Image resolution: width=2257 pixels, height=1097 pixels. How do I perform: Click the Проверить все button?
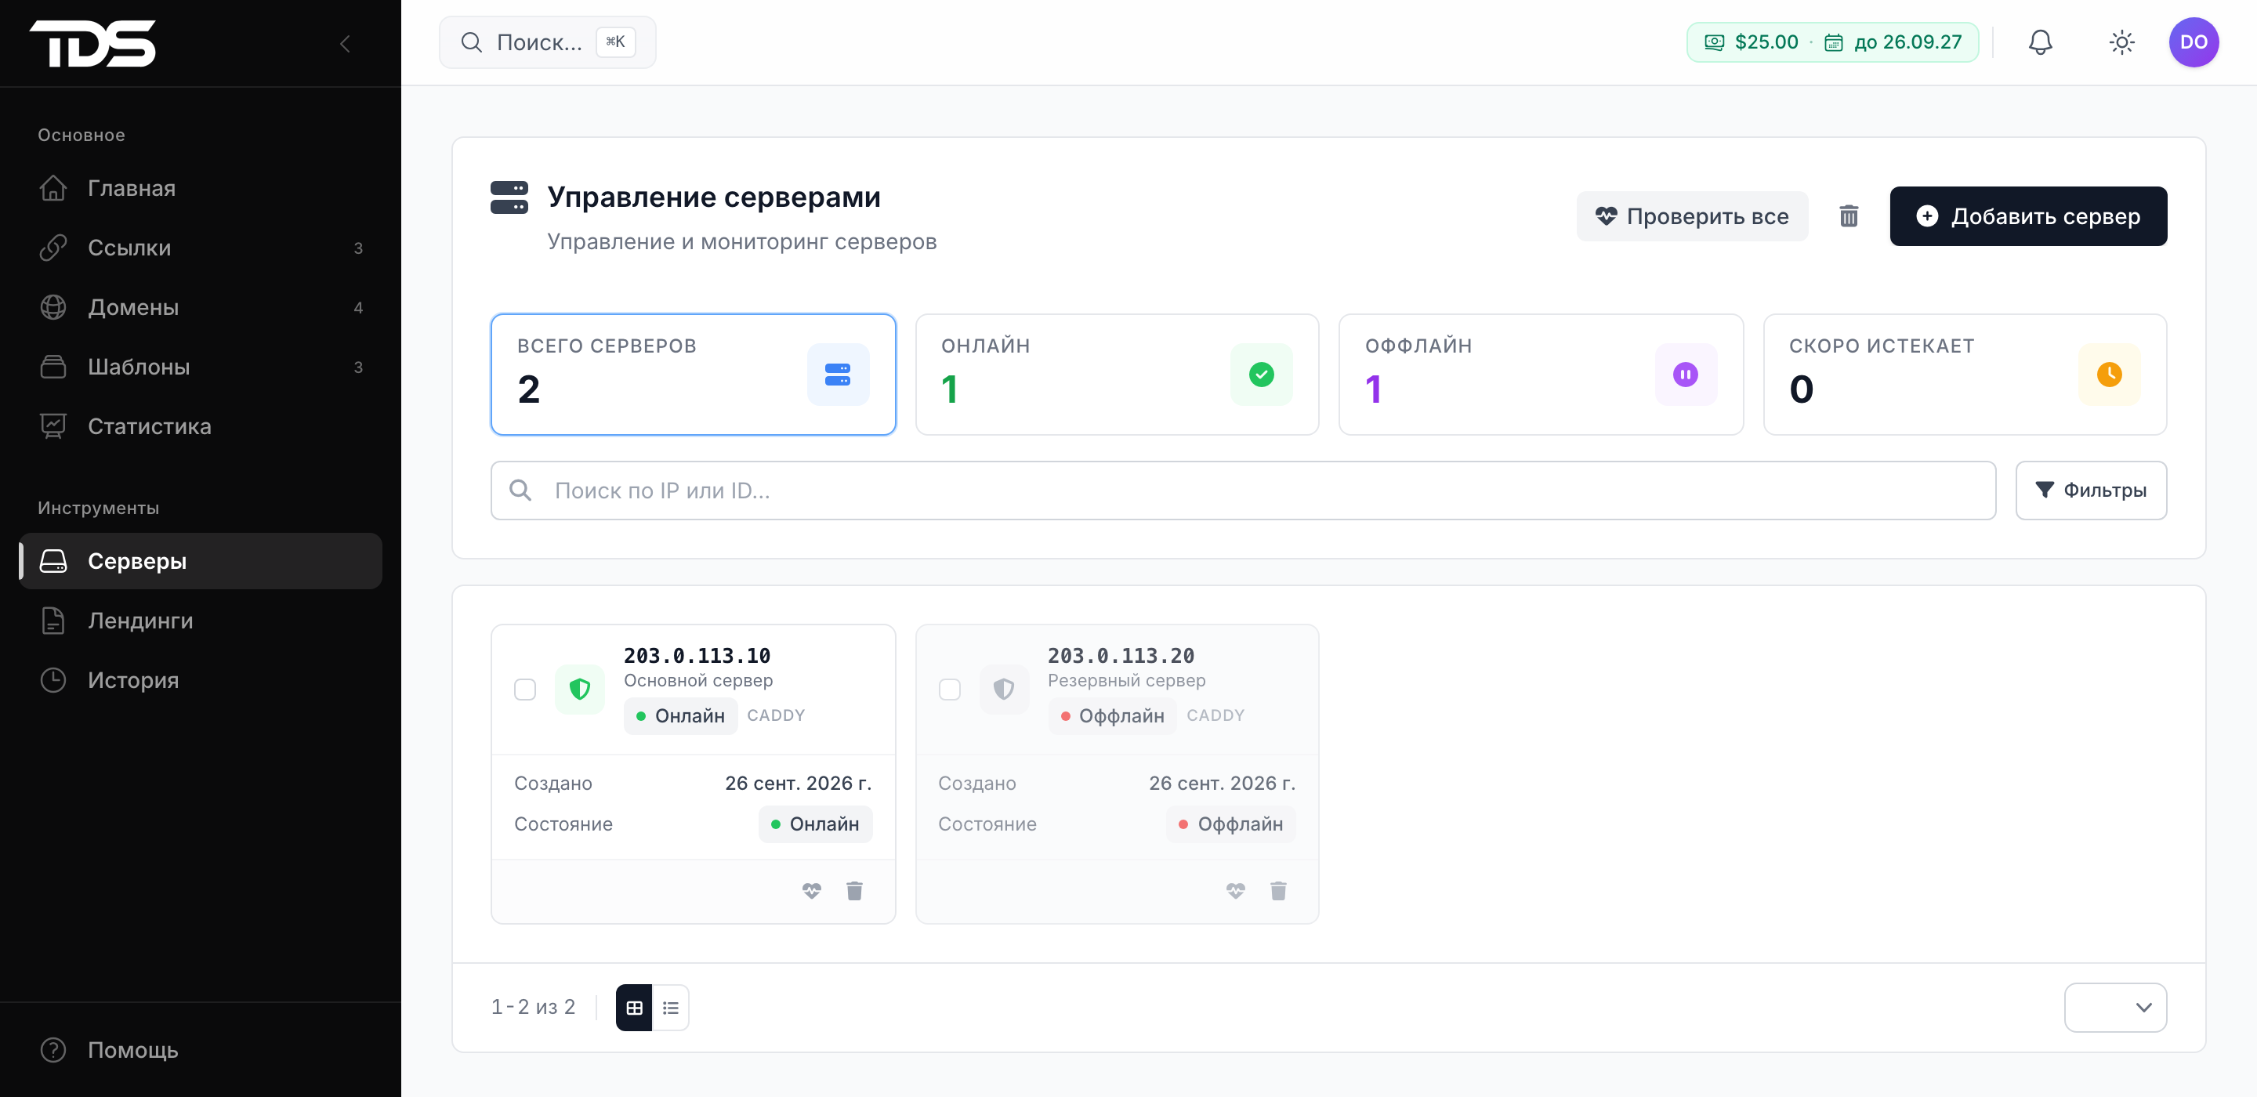[1692, 215]
